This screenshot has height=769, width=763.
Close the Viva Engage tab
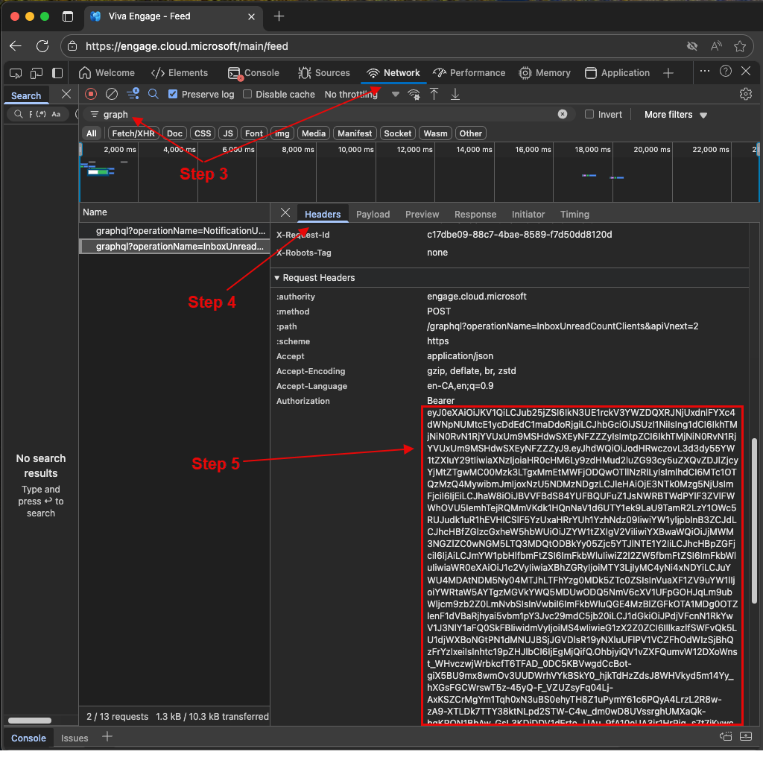coord(251,16)
